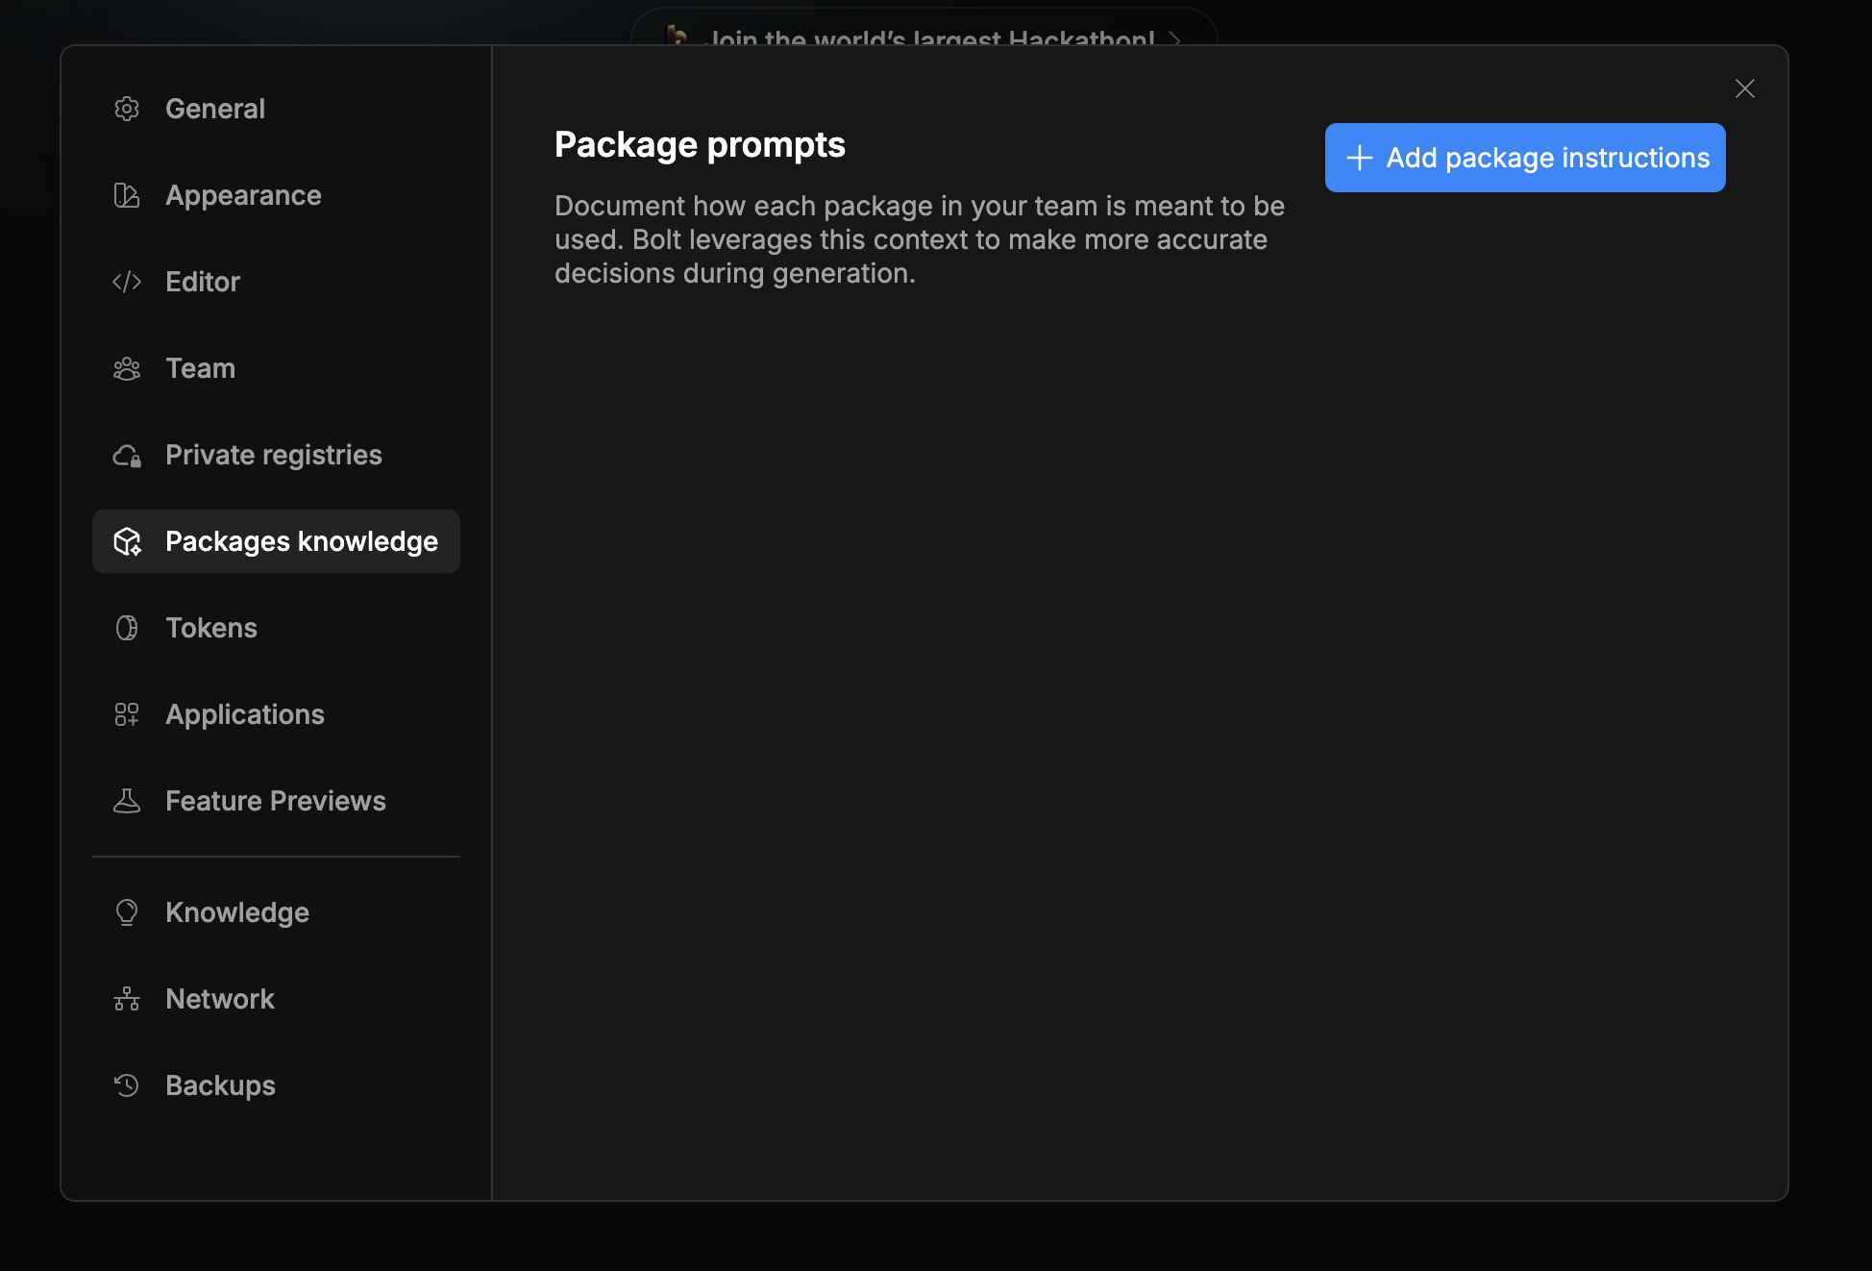Image resolution: width=1872 pixels, height=1271 pixels.
Task: Select the Feature Previews flask icon
Action: coord(127,801)
